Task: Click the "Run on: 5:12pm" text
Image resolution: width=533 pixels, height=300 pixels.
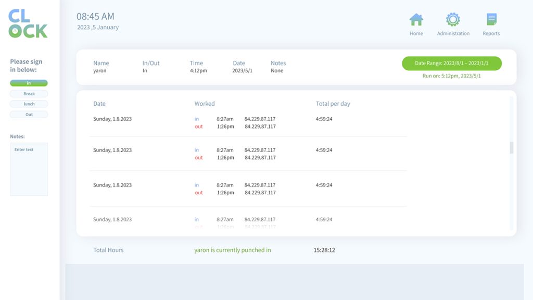Action: tap(451, 76)
